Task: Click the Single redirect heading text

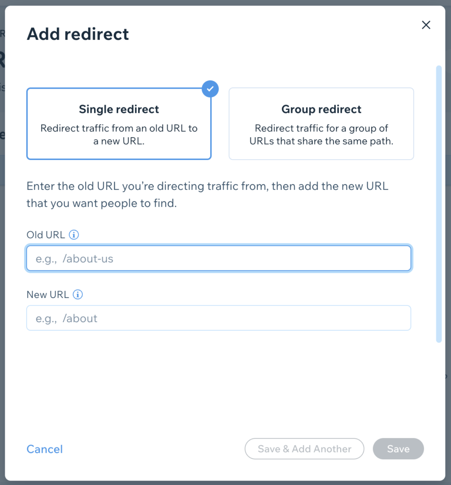Action: pyautogui.click(x=119, y=109)
